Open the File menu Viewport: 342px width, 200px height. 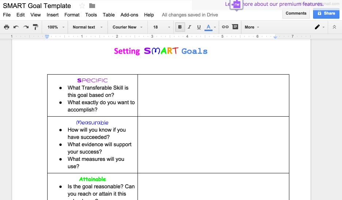click(7, 15)
